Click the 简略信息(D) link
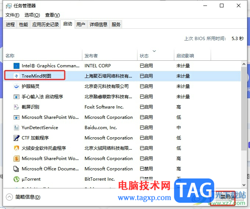The image size is (250, 209). pyautogui.click(x=28, y=197)
